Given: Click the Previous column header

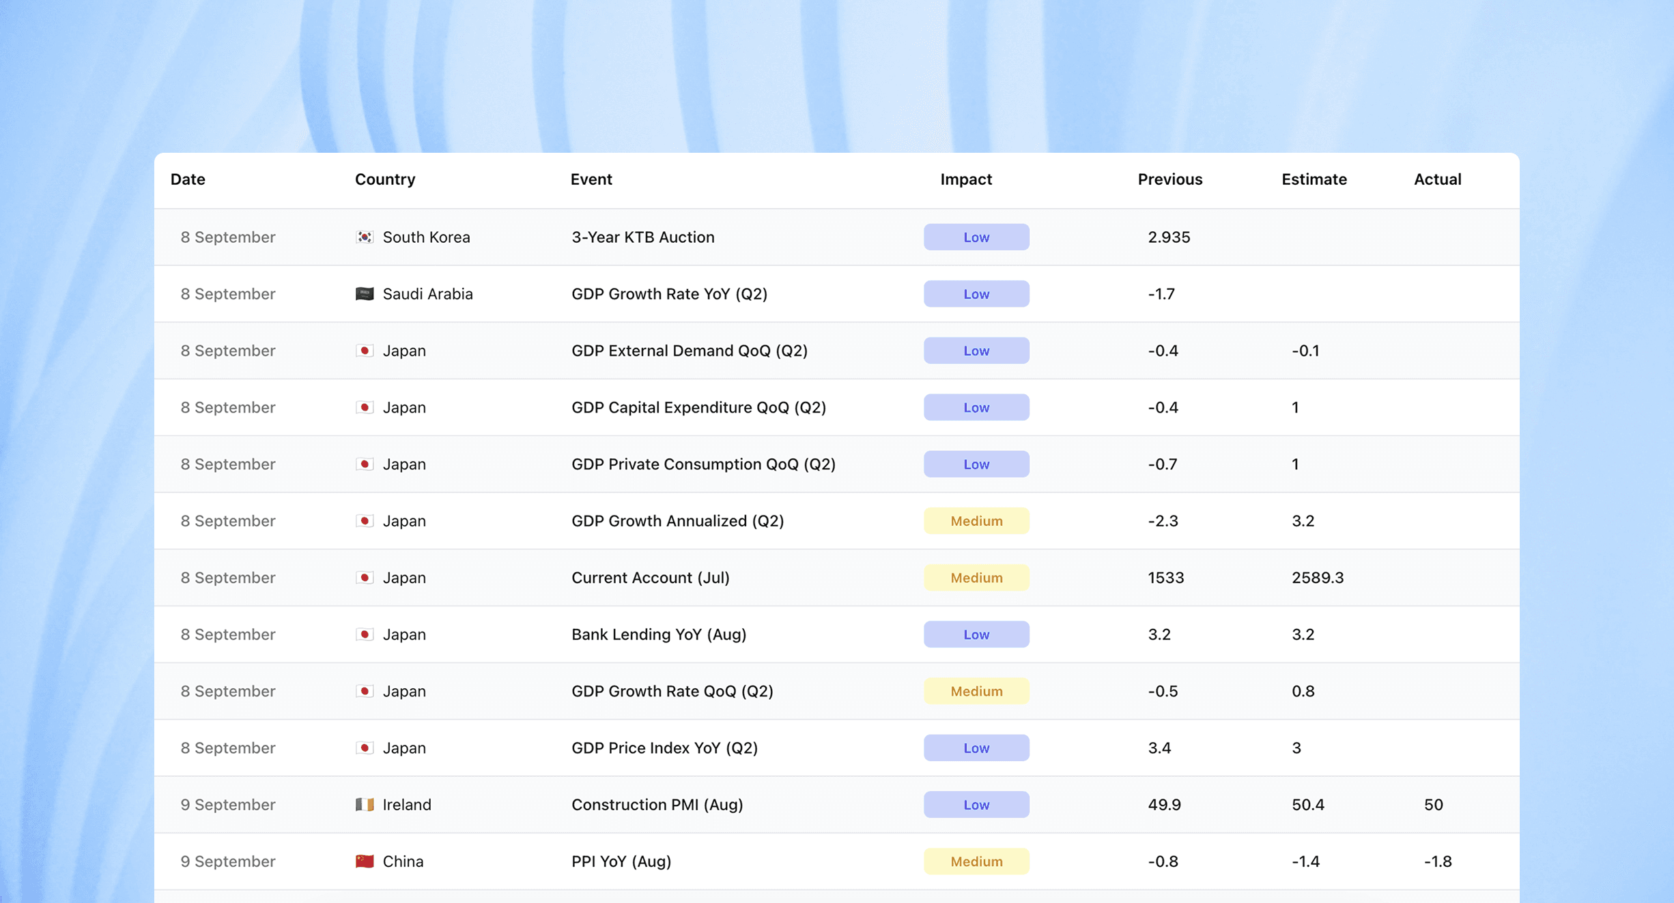Looking at the screenshot, I should coord(1169,179).
